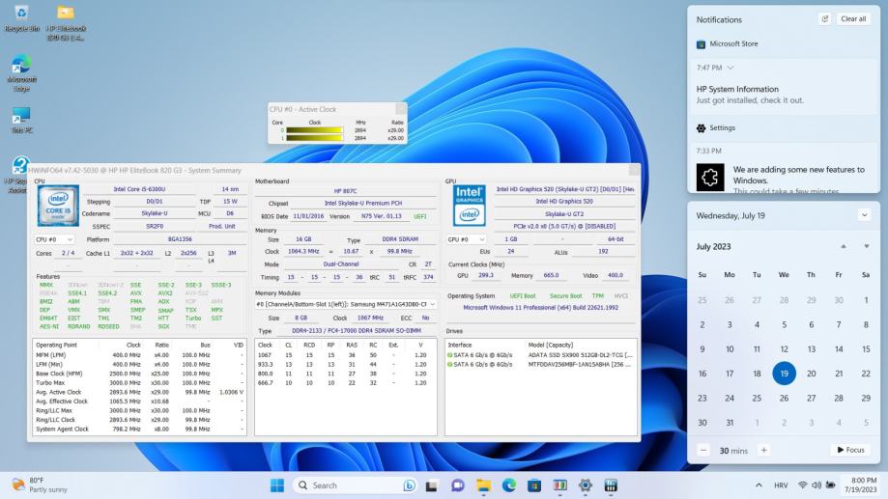Image resolution: width=888 pixels, height=499 pixels.
Task: Expand the GPU #0 selector dropdown
Action: pyautogui.click(x=469, y=238)
